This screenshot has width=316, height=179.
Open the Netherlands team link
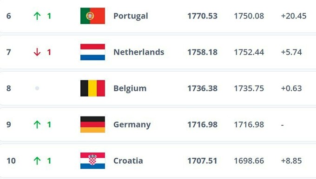click(x=138, y=52)
